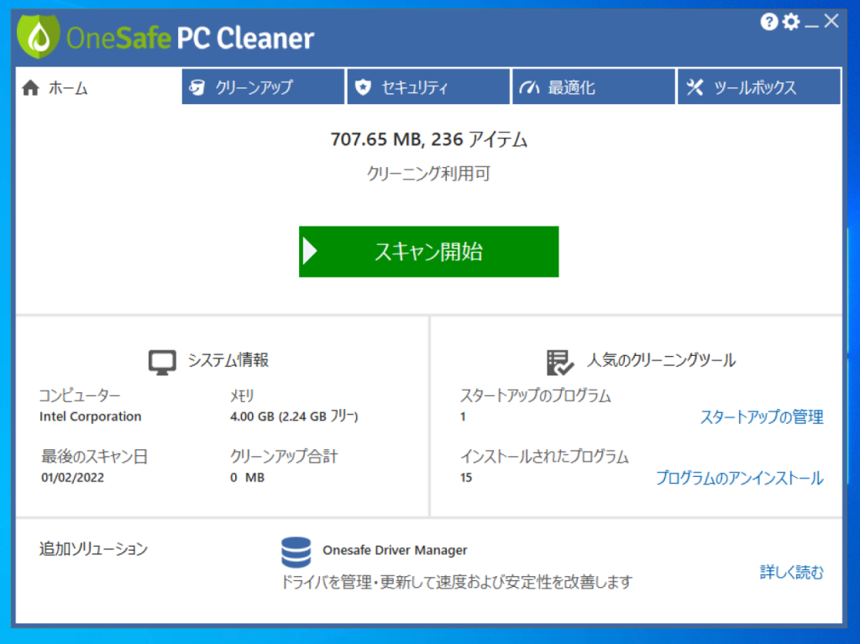The height and width of the screenshot is (644, 860).
Task: Open settings with the gear icon
Action: click(x=791, y=22)
